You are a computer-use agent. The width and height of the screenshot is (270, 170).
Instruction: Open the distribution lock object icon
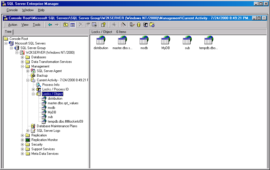pos(101,40)
